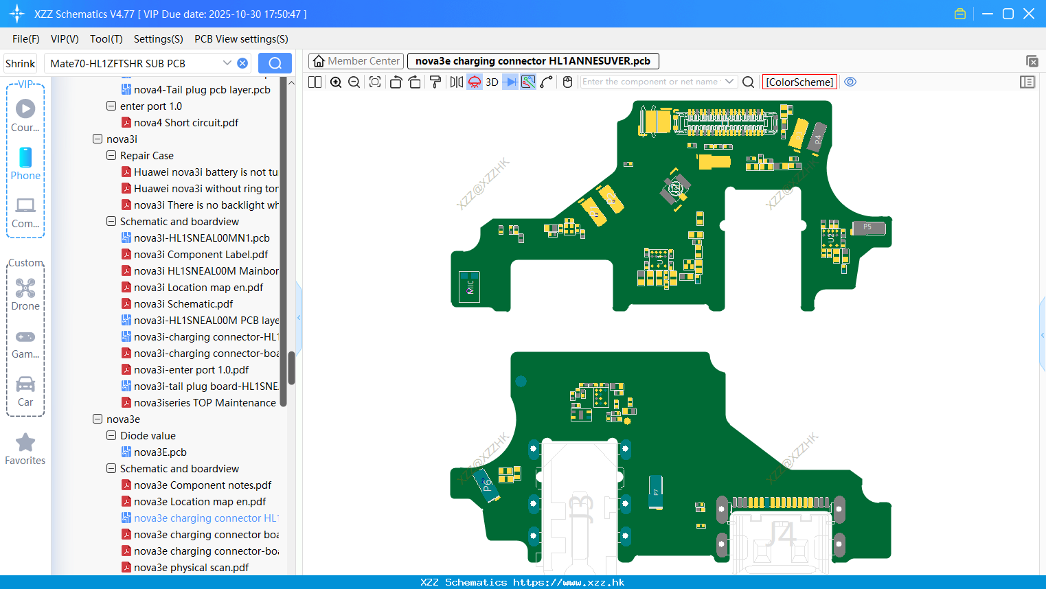Click the mouse settings icon
The image size is (1046, 589).
567,82
